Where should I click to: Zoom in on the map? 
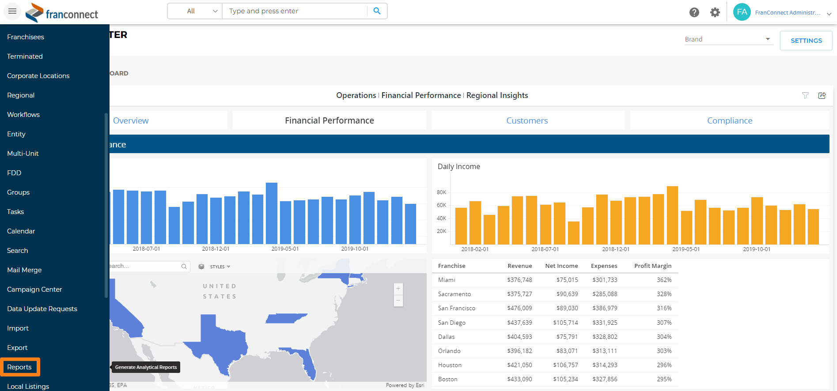point(398,289)
